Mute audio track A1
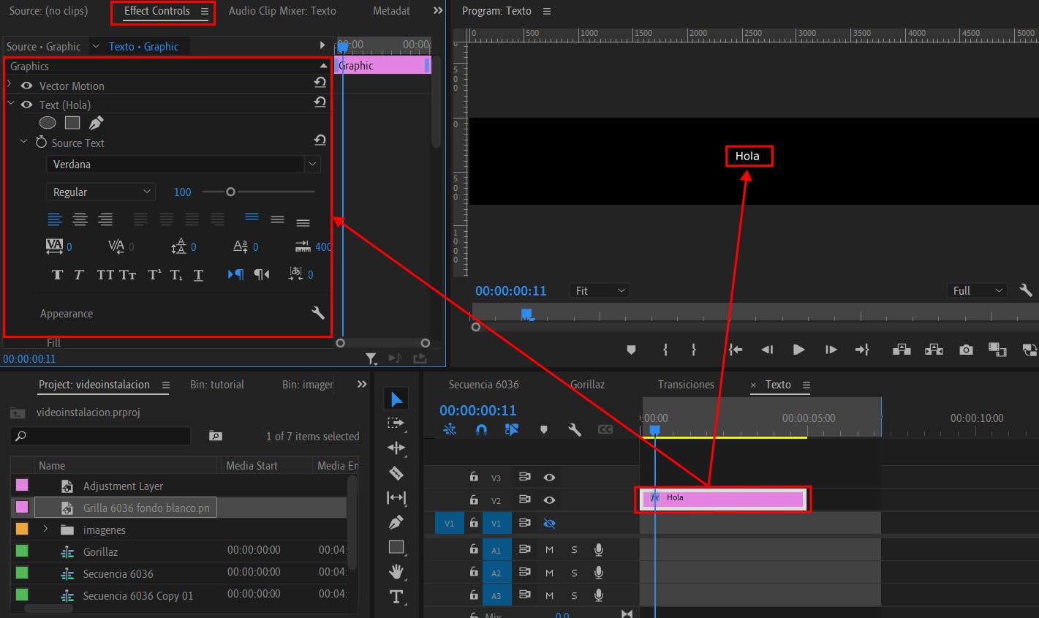1039x618 pixels. pyautogui.click(x=549, y=550)
